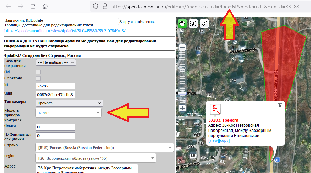
Task: Open the База для сохранения dropdown
Action: click(56, 62)
